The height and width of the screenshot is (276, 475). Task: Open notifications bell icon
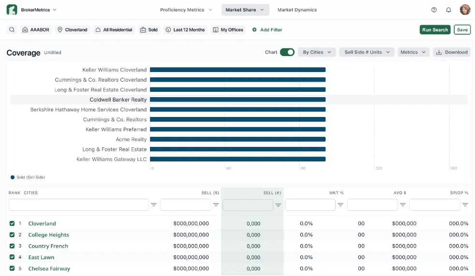[449, 10]
